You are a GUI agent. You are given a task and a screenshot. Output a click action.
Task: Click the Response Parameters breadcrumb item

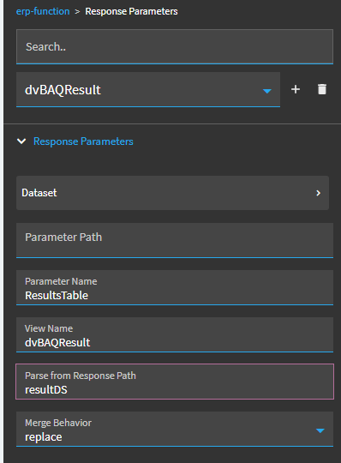(x=131, y=11)
